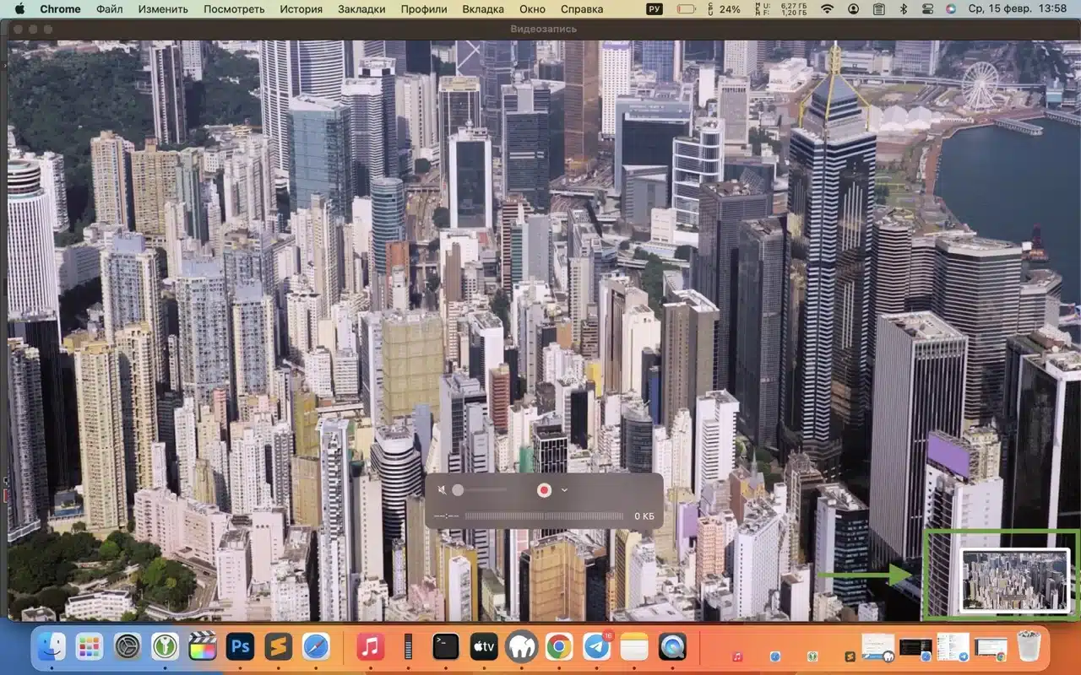Screen dimensions: 1081x675
Task: Toggle the РУ keyboard input source
Action: coord(655,9)
